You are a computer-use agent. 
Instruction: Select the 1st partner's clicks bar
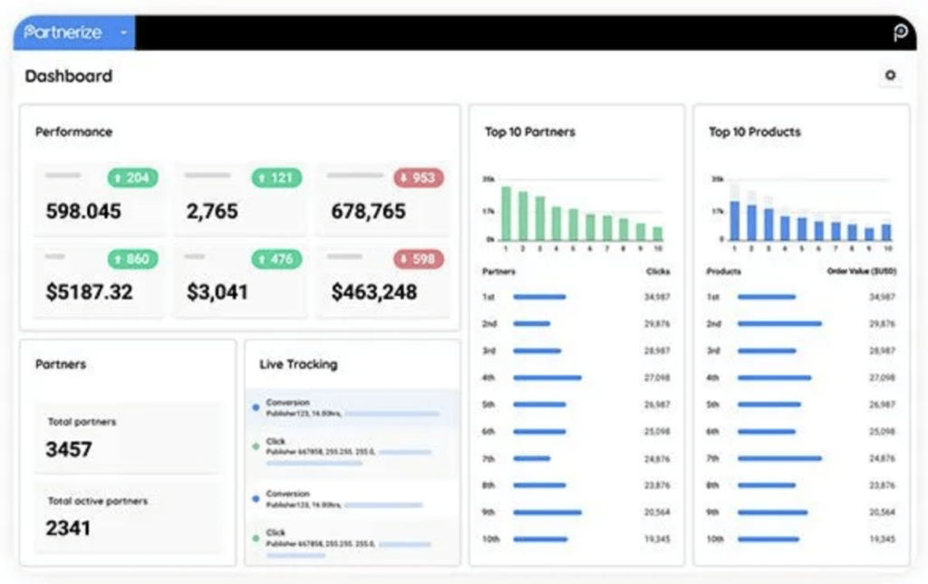point(541,296)
